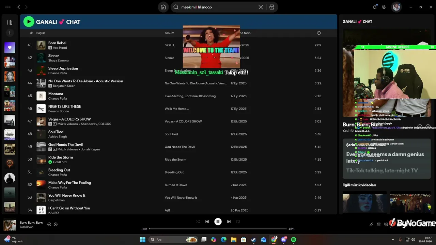436x245 pixels.
Task: Open the album 'Ever-Shifting, Continual Blossoming'
Action: tap(190, 96)
